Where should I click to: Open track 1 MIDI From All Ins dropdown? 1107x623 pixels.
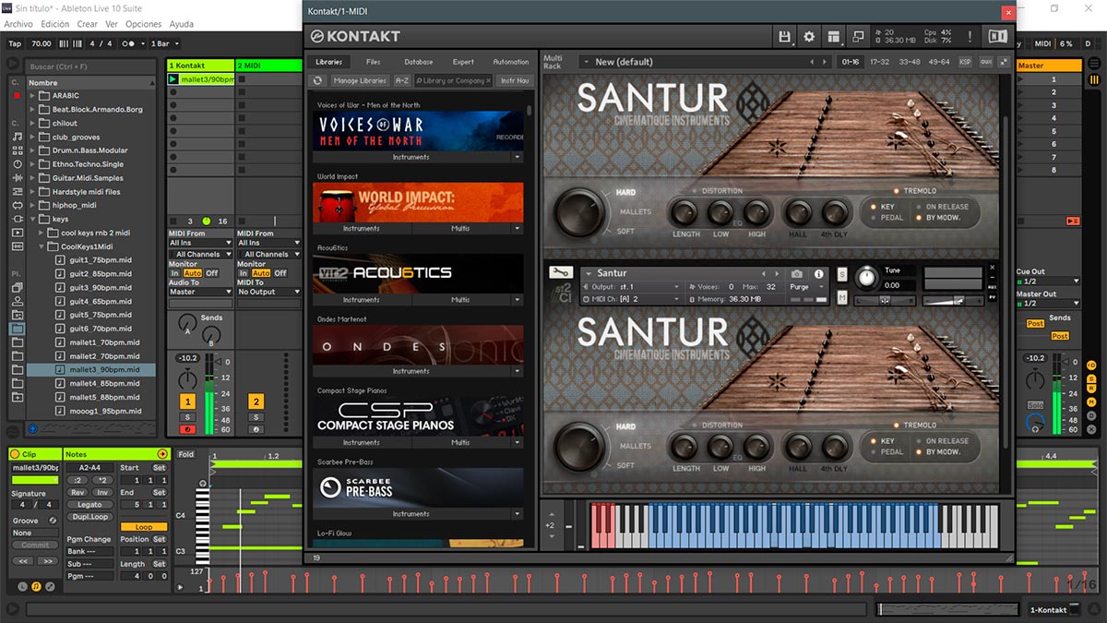point(200,243)
